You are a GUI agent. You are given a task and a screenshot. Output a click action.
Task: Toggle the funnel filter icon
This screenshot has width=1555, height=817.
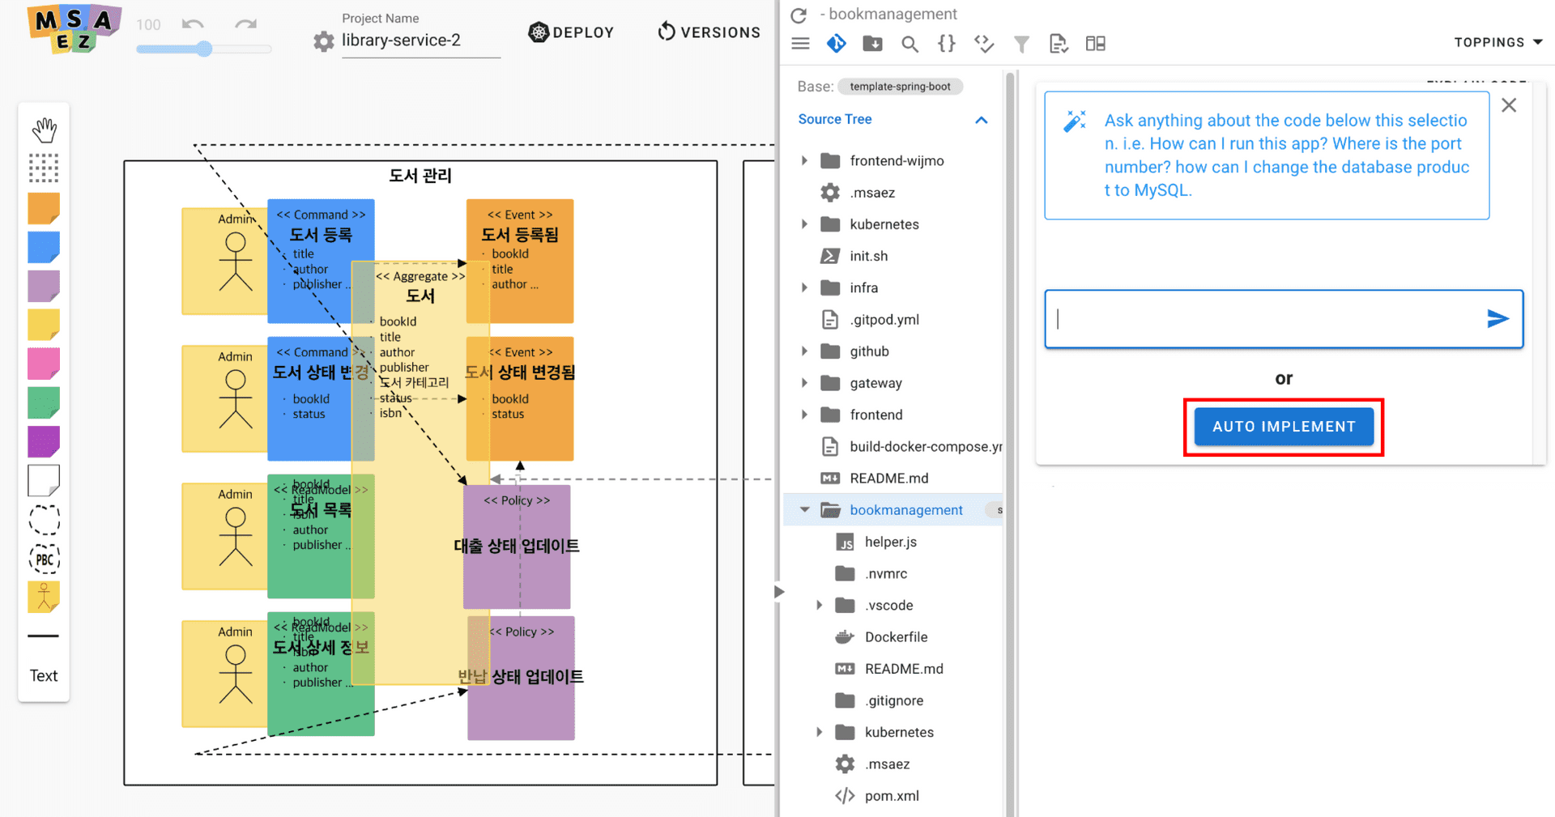click(x=1021, y=44)
